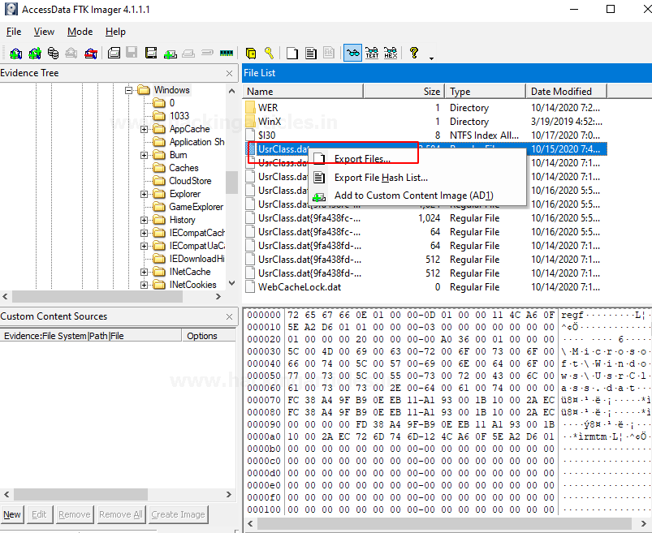The image size is (652, 533).
Task: Click the CloudStore folder icon in tree
Action: point(159,181)
